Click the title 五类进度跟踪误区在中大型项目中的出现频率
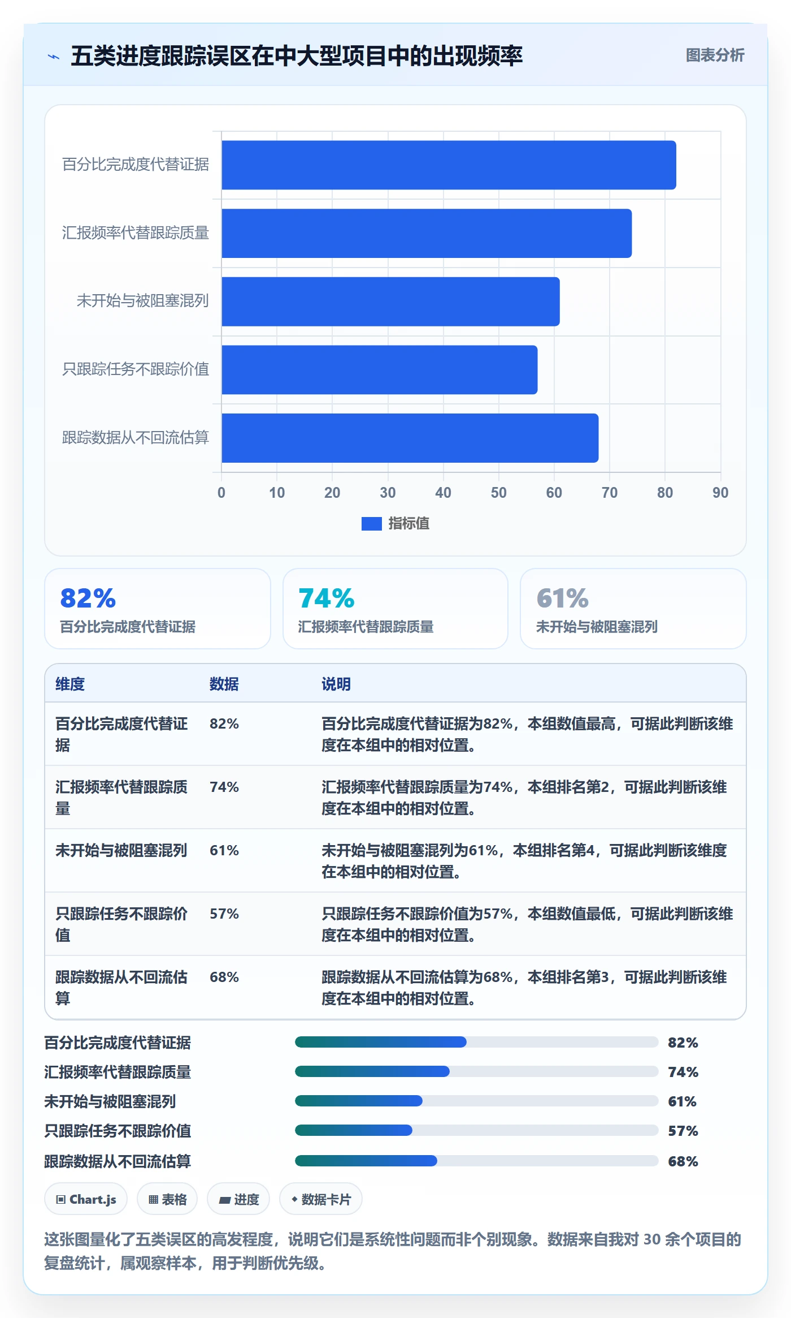 (297, 56)
